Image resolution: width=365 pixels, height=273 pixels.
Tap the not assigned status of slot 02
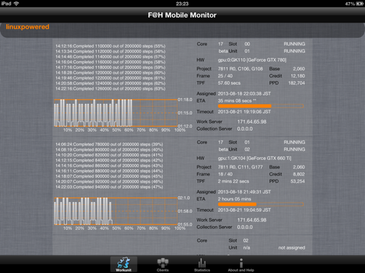click(x=292, y=247)
